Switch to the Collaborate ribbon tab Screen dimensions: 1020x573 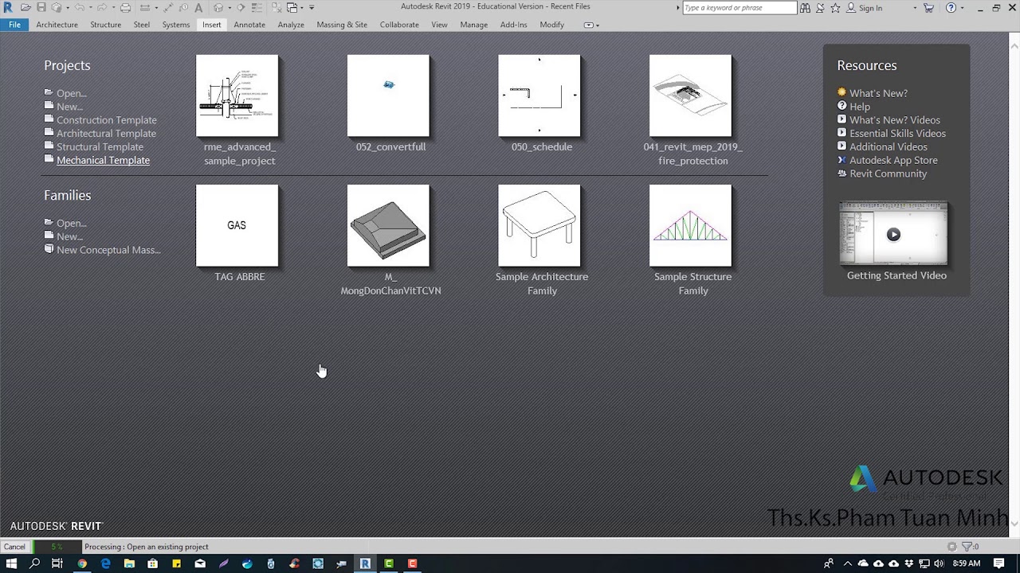pyautogui.click(x=399, y=25)
